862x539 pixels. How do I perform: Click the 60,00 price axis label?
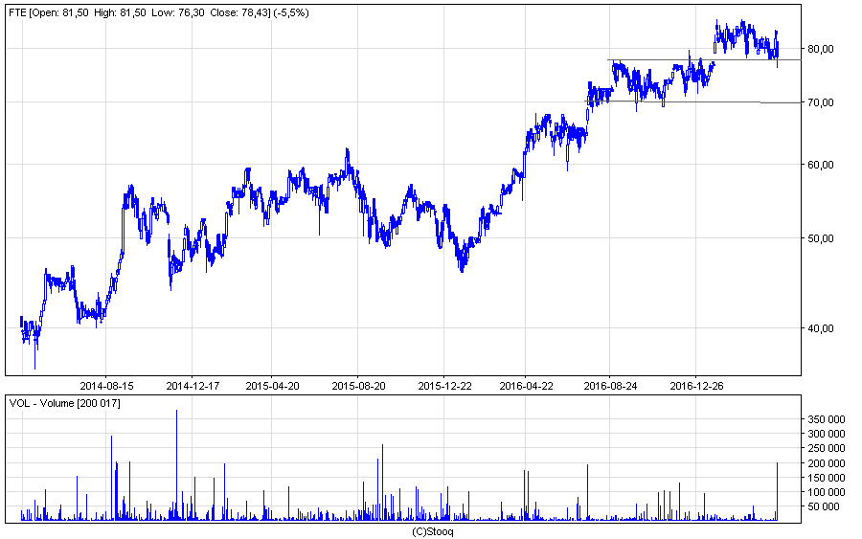820,165
